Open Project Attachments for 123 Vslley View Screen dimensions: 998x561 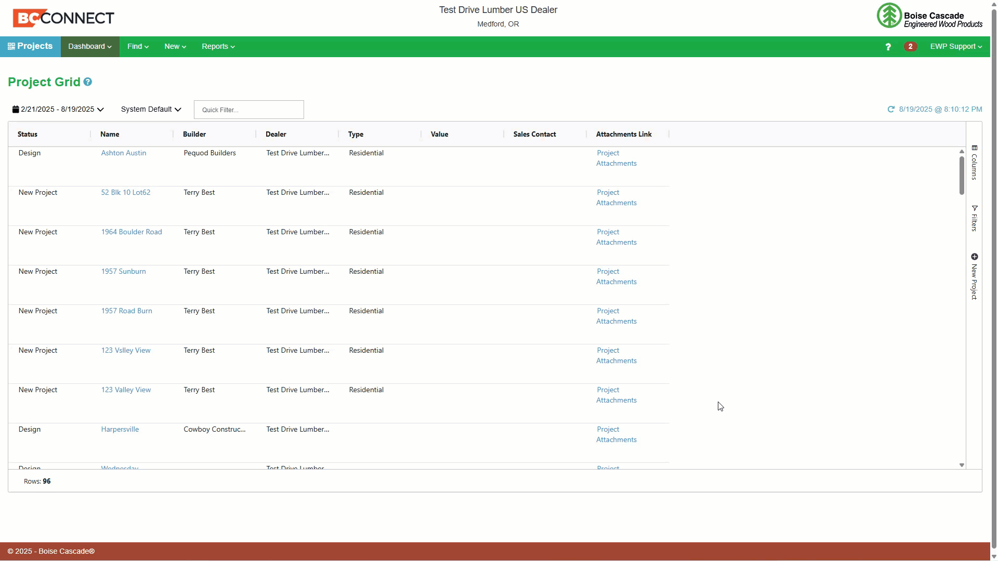tap(616, 356)
